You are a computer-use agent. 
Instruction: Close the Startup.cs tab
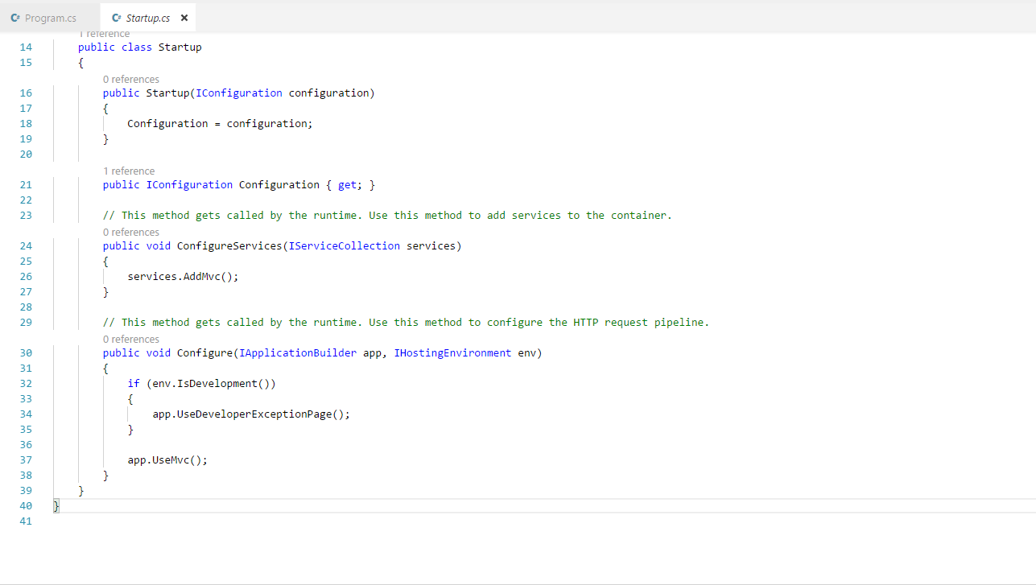(184, 18)
